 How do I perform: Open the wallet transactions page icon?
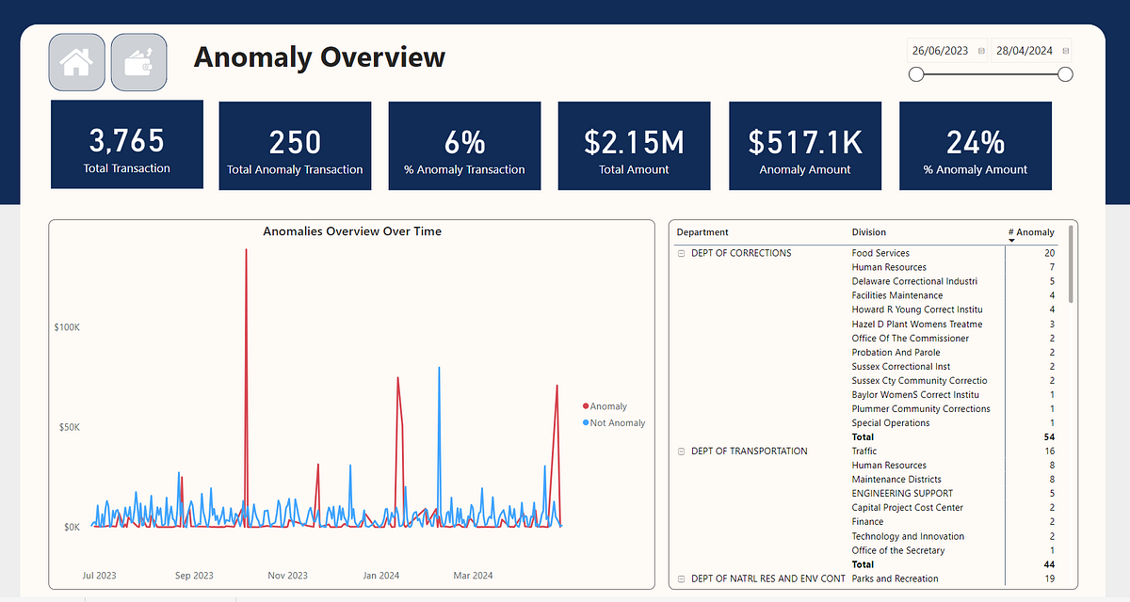point(138,61)
